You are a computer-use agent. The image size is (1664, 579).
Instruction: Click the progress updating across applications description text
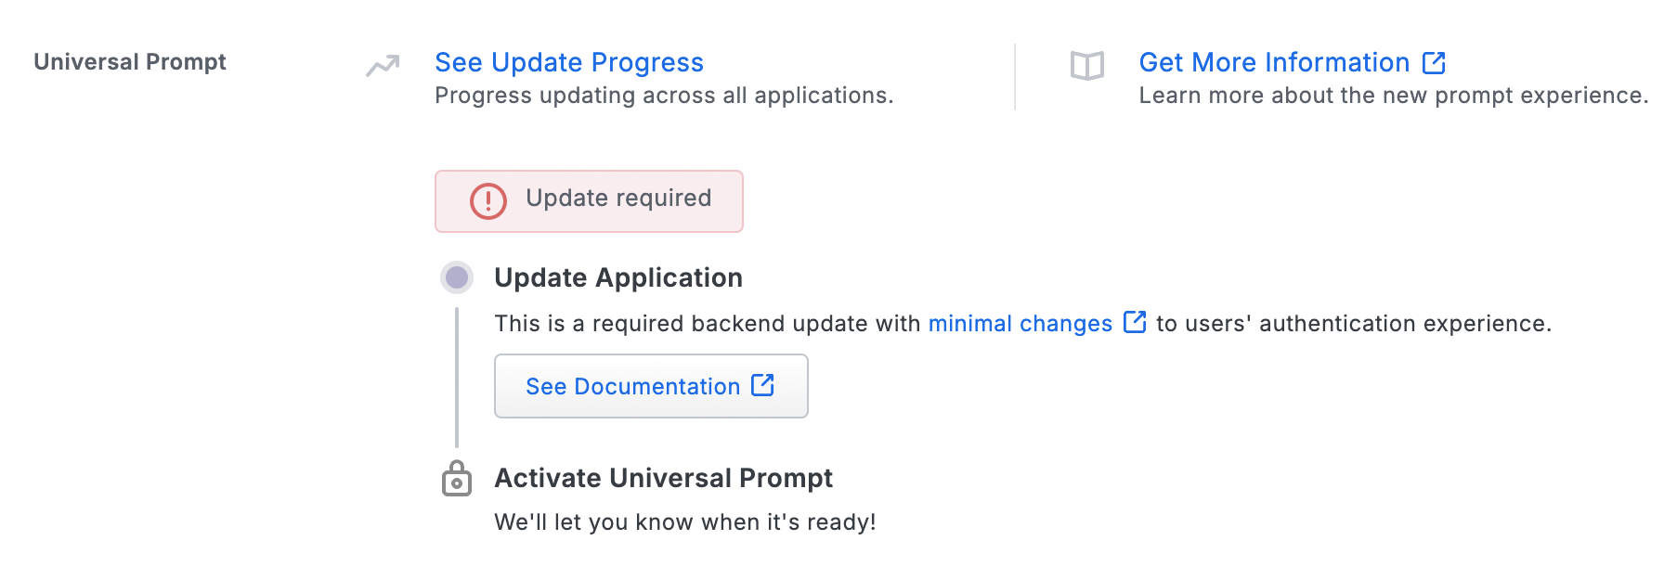point(664,95)
